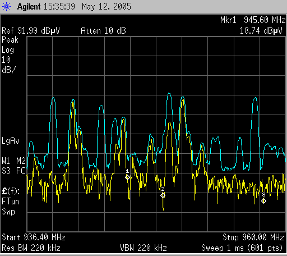Click the Agilent starburst logo icon
This screenshot has width=287, height=256.
pos(6,7)
